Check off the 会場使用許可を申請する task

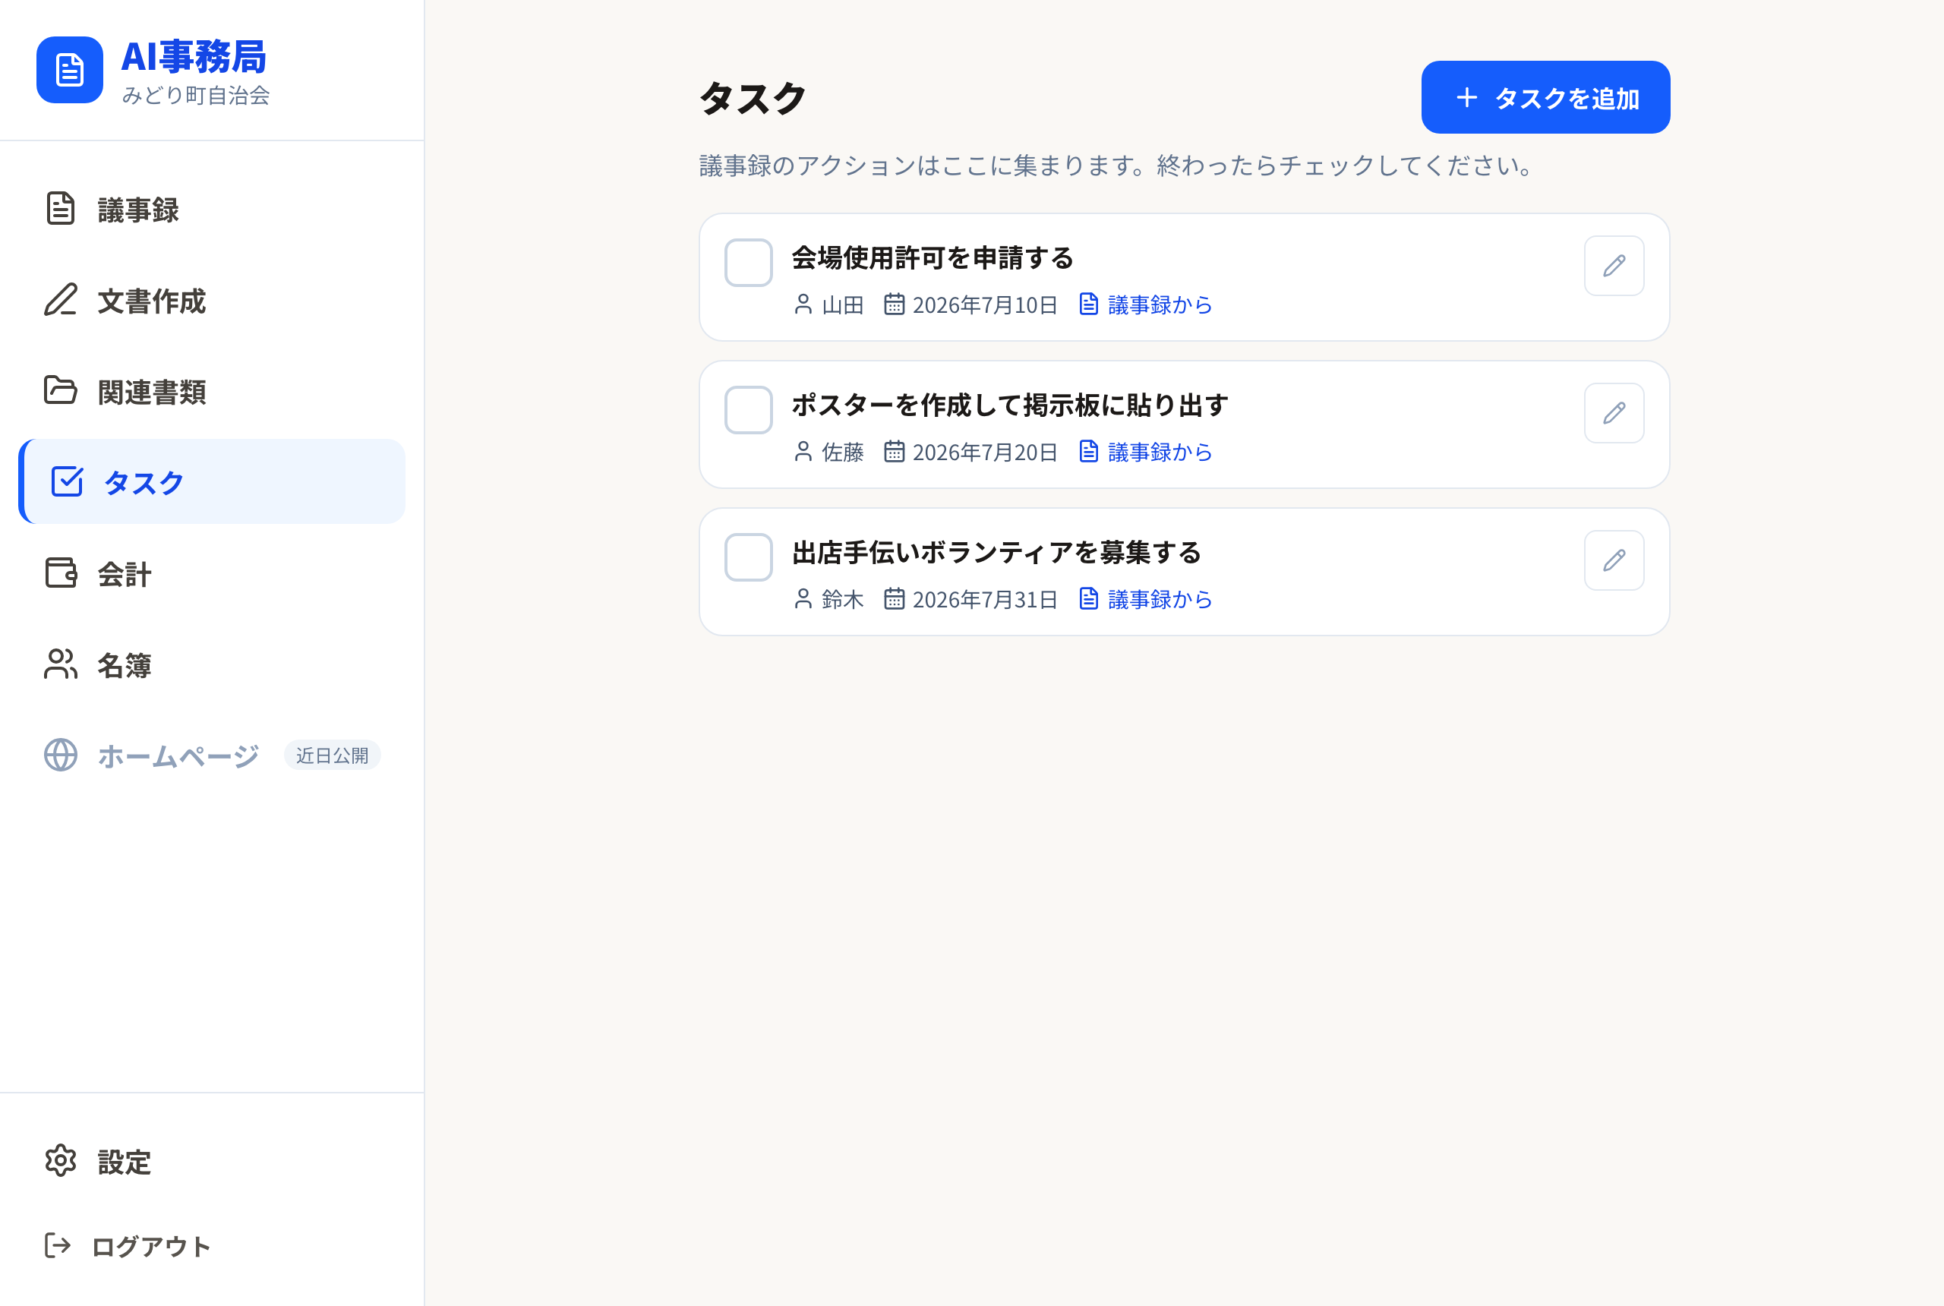click(749, 263)
